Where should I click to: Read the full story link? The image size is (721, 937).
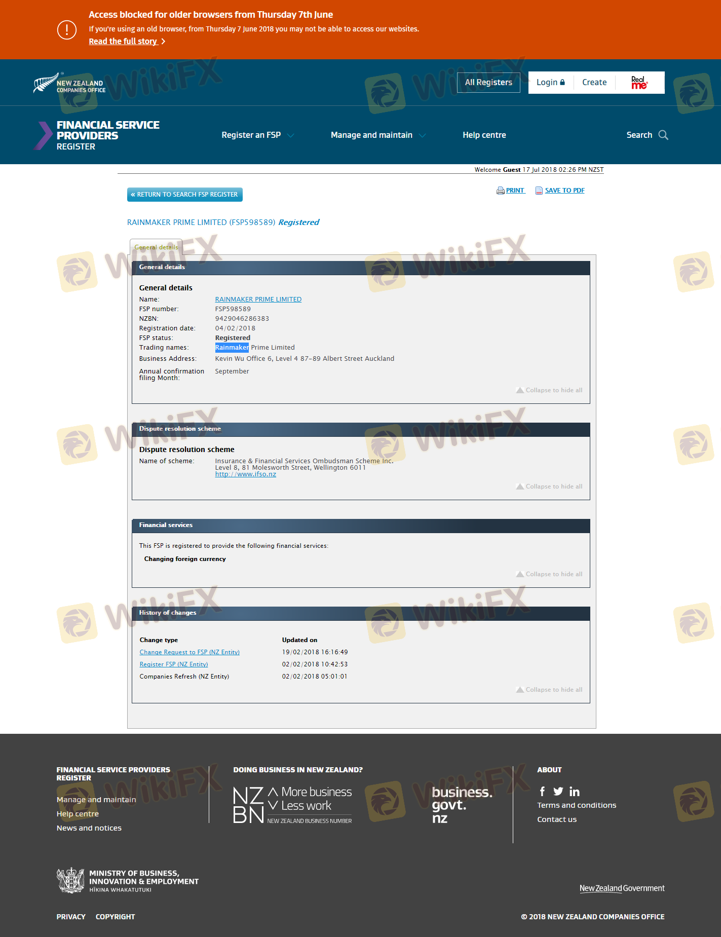[127, 42]
